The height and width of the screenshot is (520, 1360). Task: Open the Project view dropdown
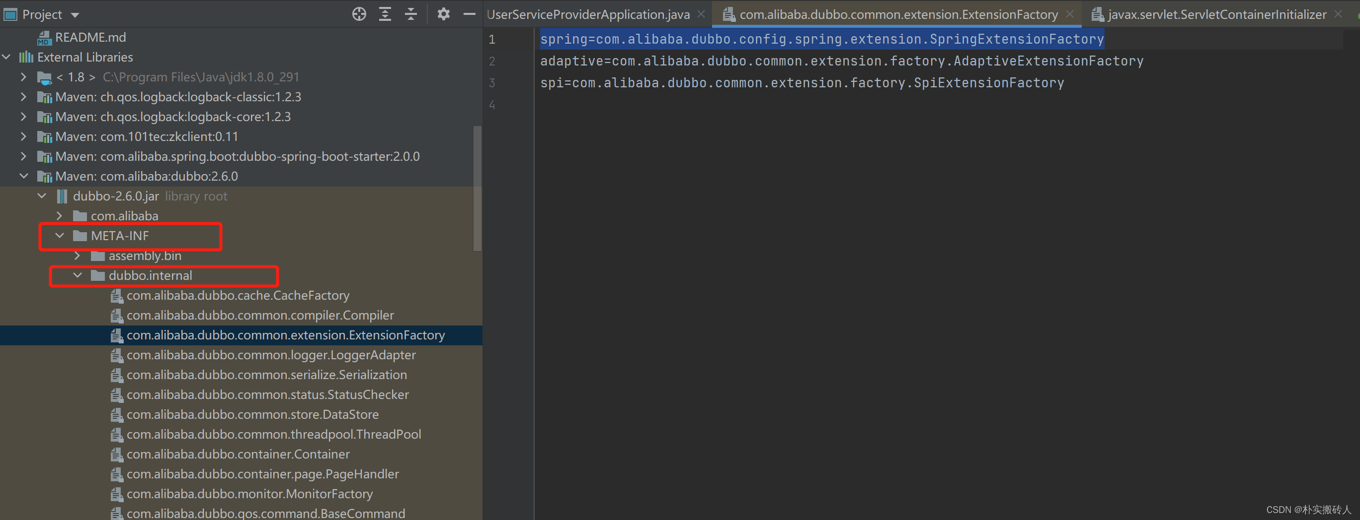click(75, 15)
